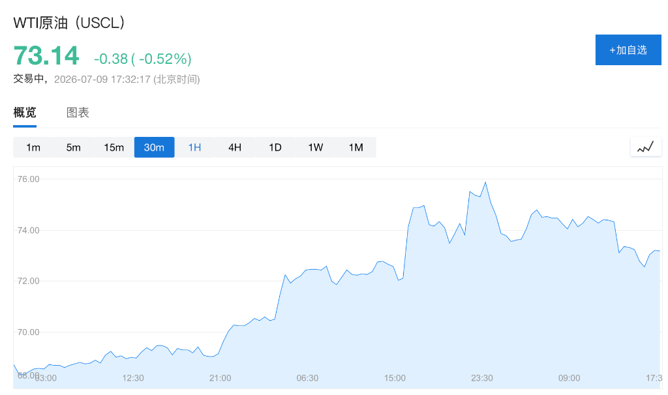Select the 15m interval
This screenshot has height=395, width=668.
(114, 147)
